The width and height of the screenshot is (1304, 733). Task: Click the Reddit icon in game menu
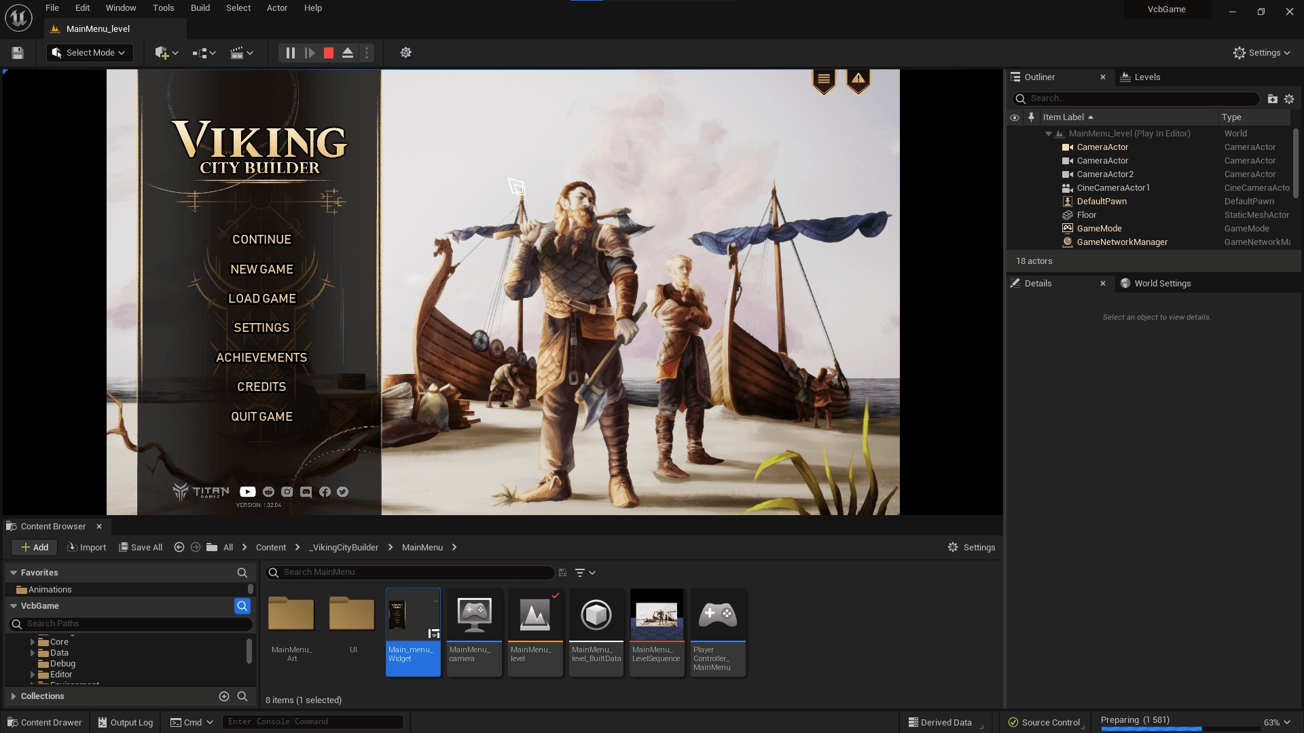[x=268, y=492]
